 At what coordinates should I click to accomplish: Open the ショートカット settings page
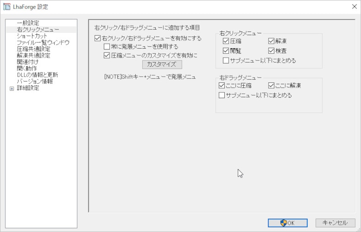(x=32, y=36)
